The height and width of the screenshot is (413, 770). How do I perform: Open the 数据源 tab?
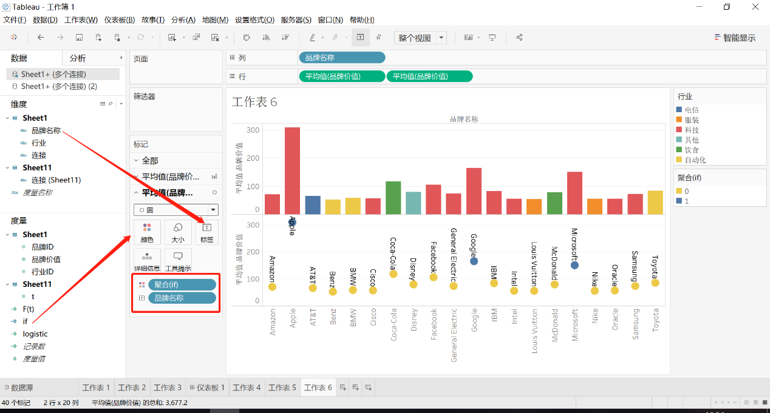[x=18, y=388]
